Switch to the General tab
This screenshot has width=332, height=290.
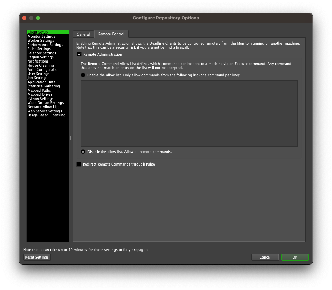[83, 34]
